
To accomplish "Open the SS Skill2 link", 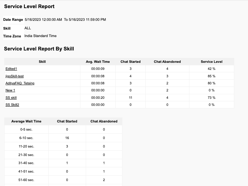I will coord(12,105).
